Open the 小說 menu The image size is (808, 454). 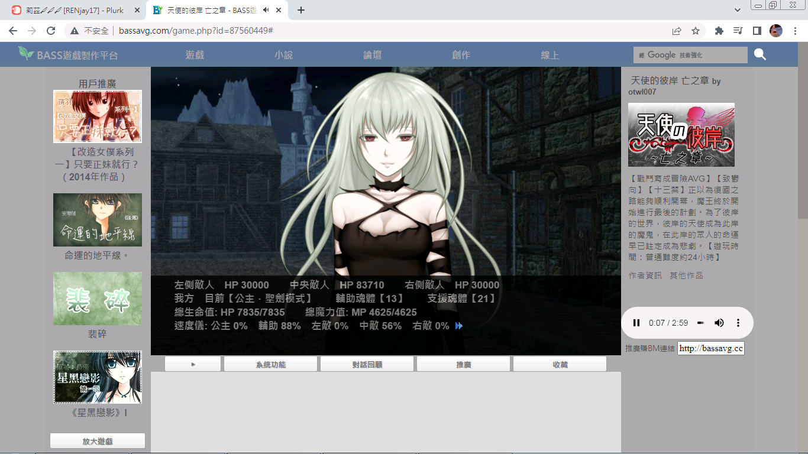(283, 55)
